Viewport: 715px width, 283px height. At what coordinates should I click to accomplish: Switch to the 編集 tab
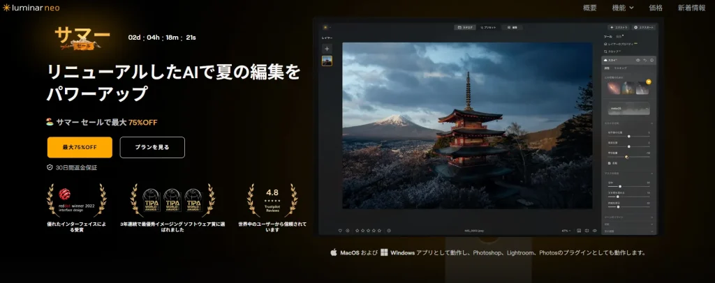(512, 27)
